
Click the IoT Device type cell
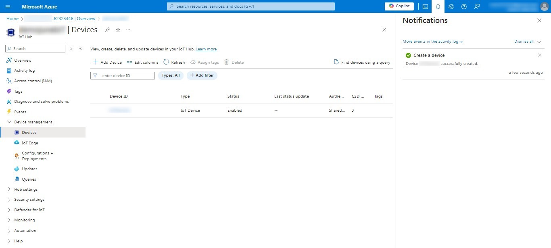(190, 110)
